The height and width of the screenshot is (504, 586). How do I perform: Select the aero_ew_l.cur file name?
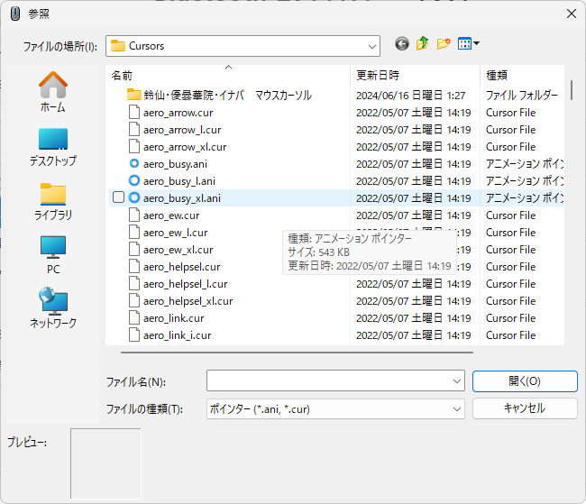[175, 233]
